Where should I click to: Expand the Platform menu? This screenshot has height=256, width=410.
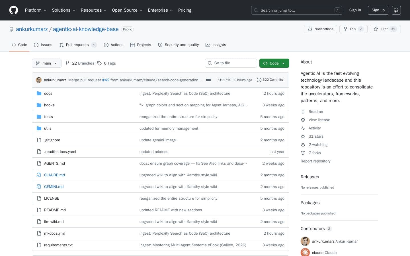pyautogui.click(x=36, y=10)
